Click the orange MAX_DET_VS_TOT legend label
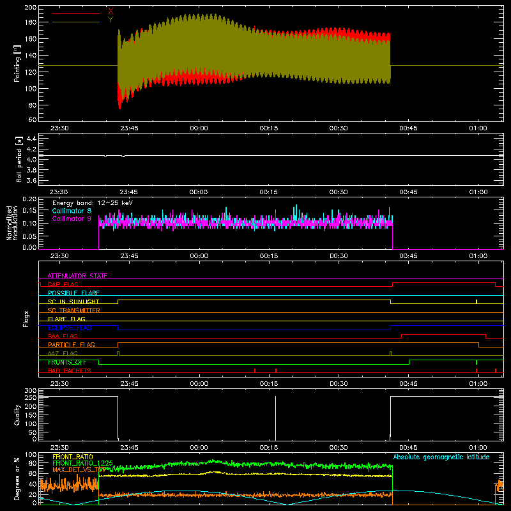511x511 pixels. click(x=79, y=469)
